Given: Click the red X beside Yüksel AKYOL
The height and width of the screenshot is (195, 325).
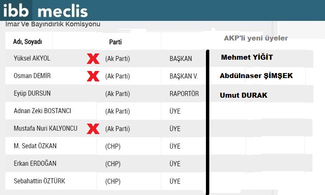Looking at the screenshot, I should pos(93,58).
